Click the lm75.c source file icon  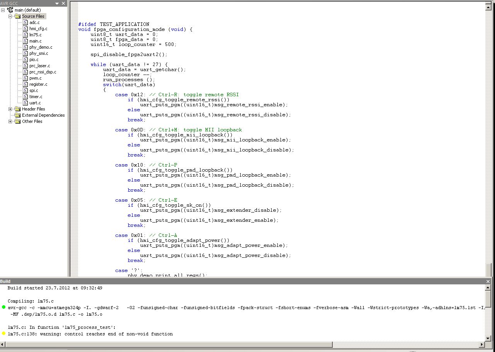(26, 35)
